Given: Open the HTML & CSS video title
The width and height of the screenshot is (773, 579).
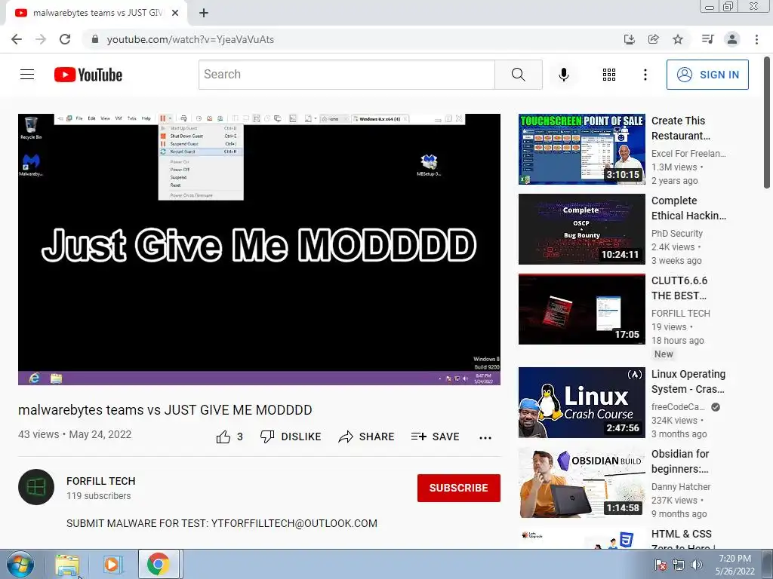Looking at the screenshot, I should click(x=682, y=540).
